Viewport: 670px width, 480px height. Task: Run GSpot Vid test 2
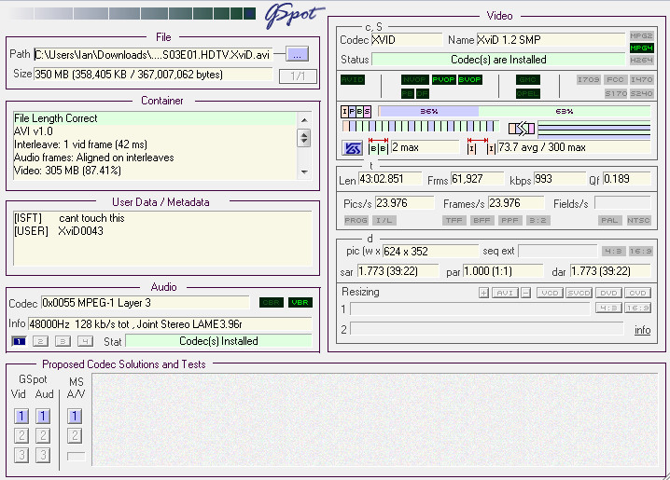[x=21, y=435]
